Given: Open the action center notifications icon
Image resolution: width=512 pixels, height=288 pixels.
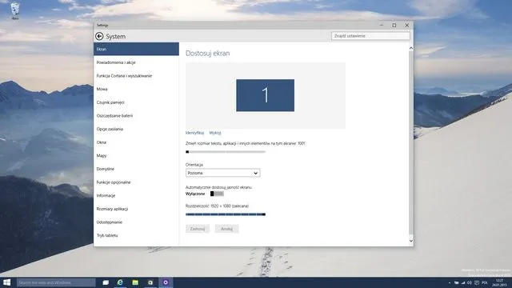Looking at the screenshot, I should tap(477, 282).
